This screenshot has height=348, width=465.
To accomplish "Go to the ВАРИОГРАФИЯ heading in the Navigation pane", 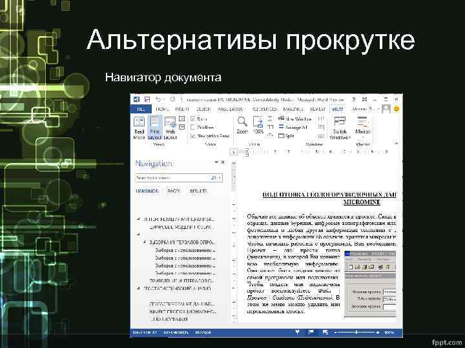I will (x=169, y=319).
